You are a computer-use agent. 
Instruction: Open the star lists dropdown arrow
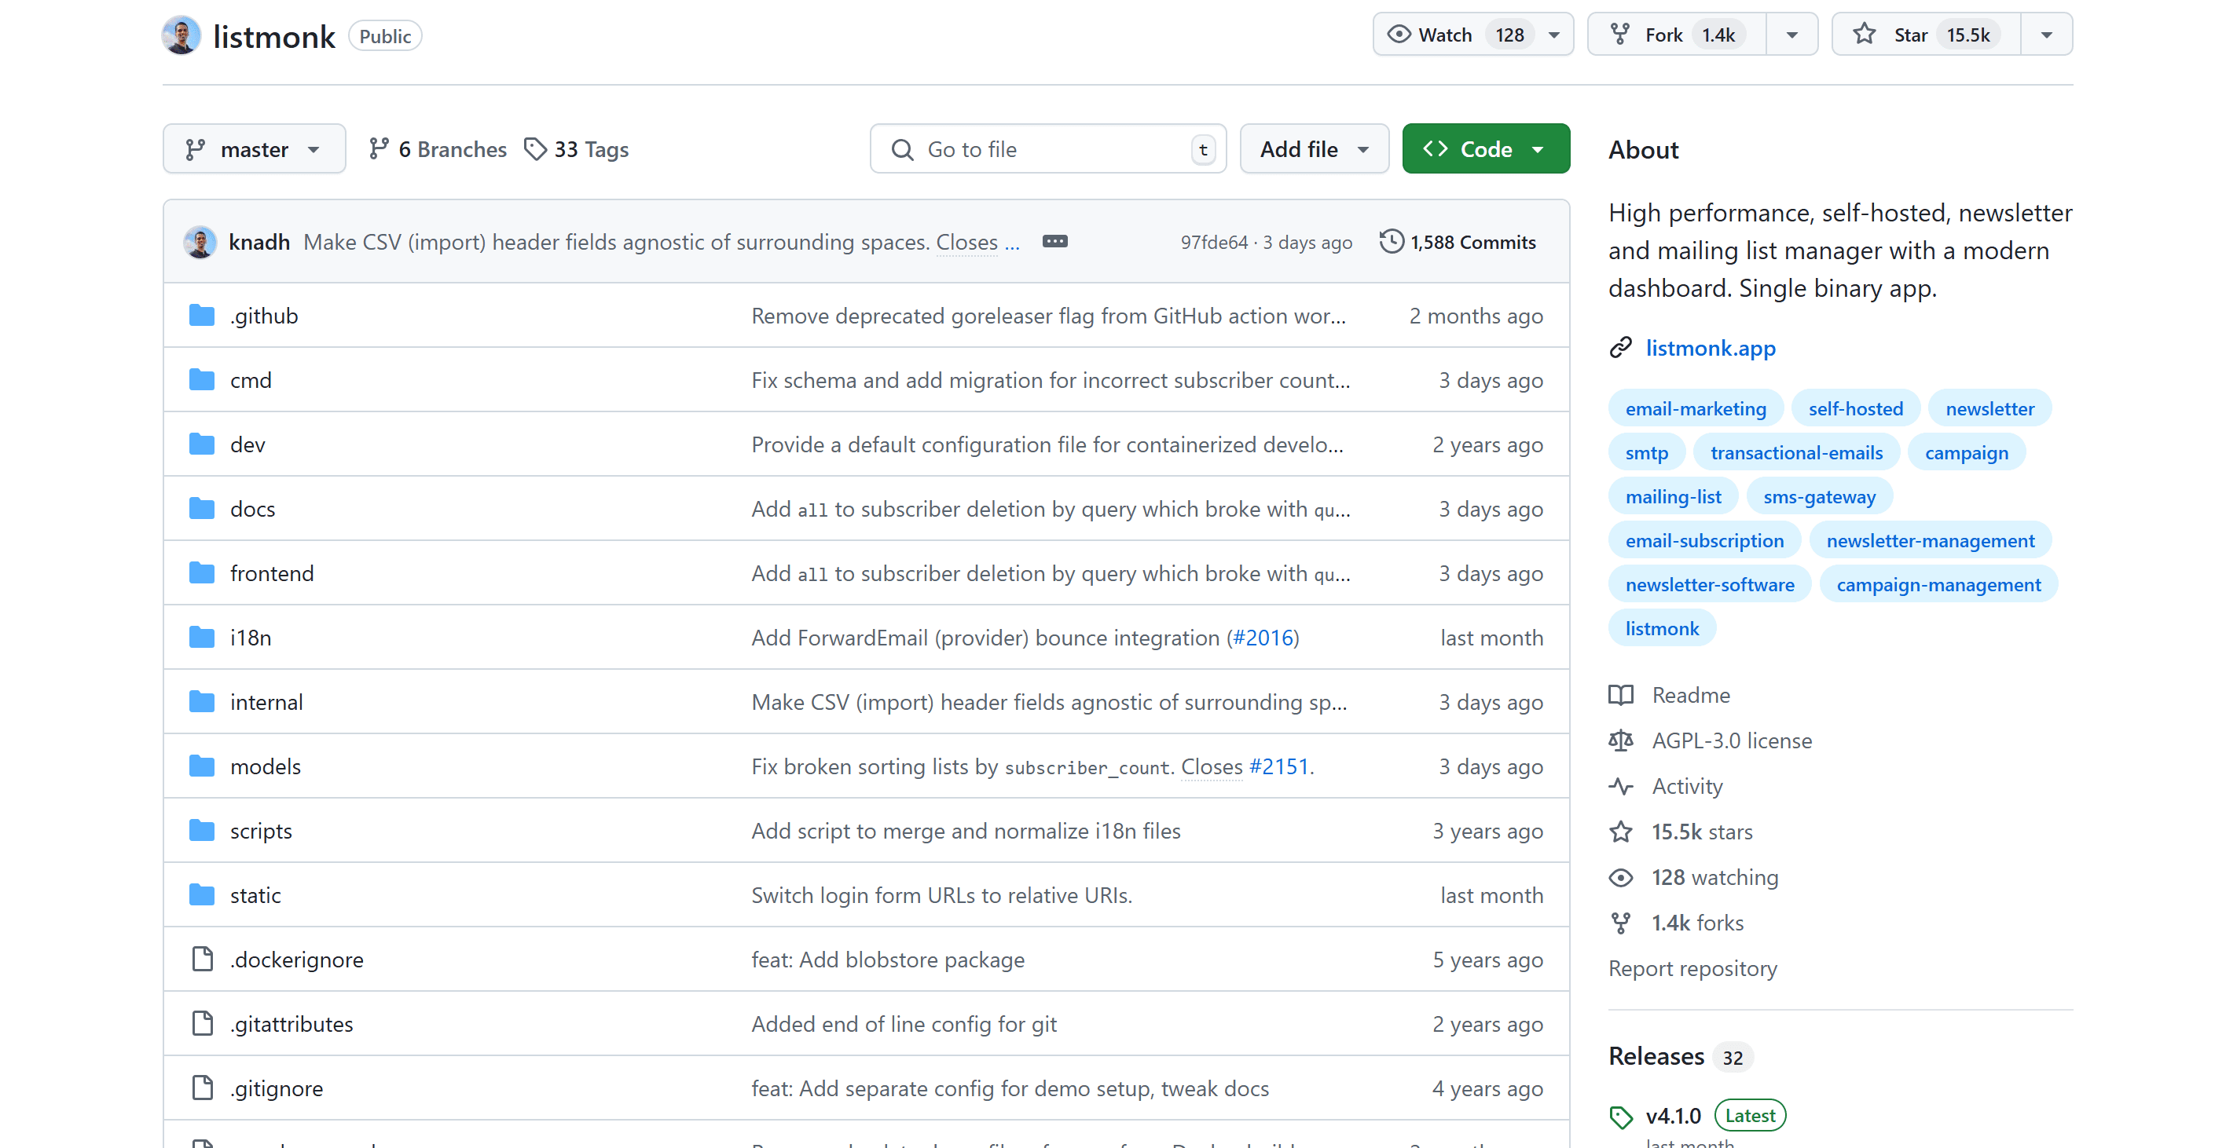2045,35
